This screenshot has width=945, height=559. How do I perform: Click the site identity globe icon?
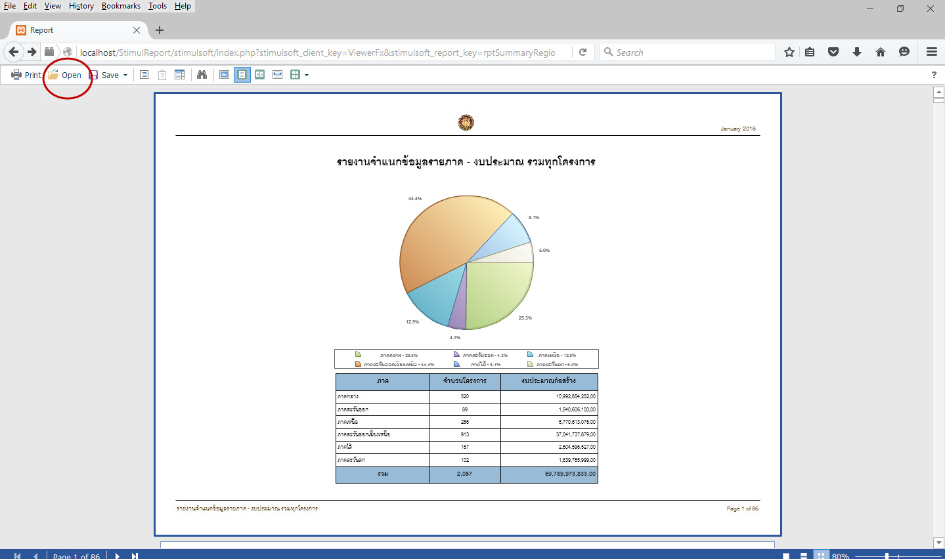pyautogui.click(x=68, y=52)
